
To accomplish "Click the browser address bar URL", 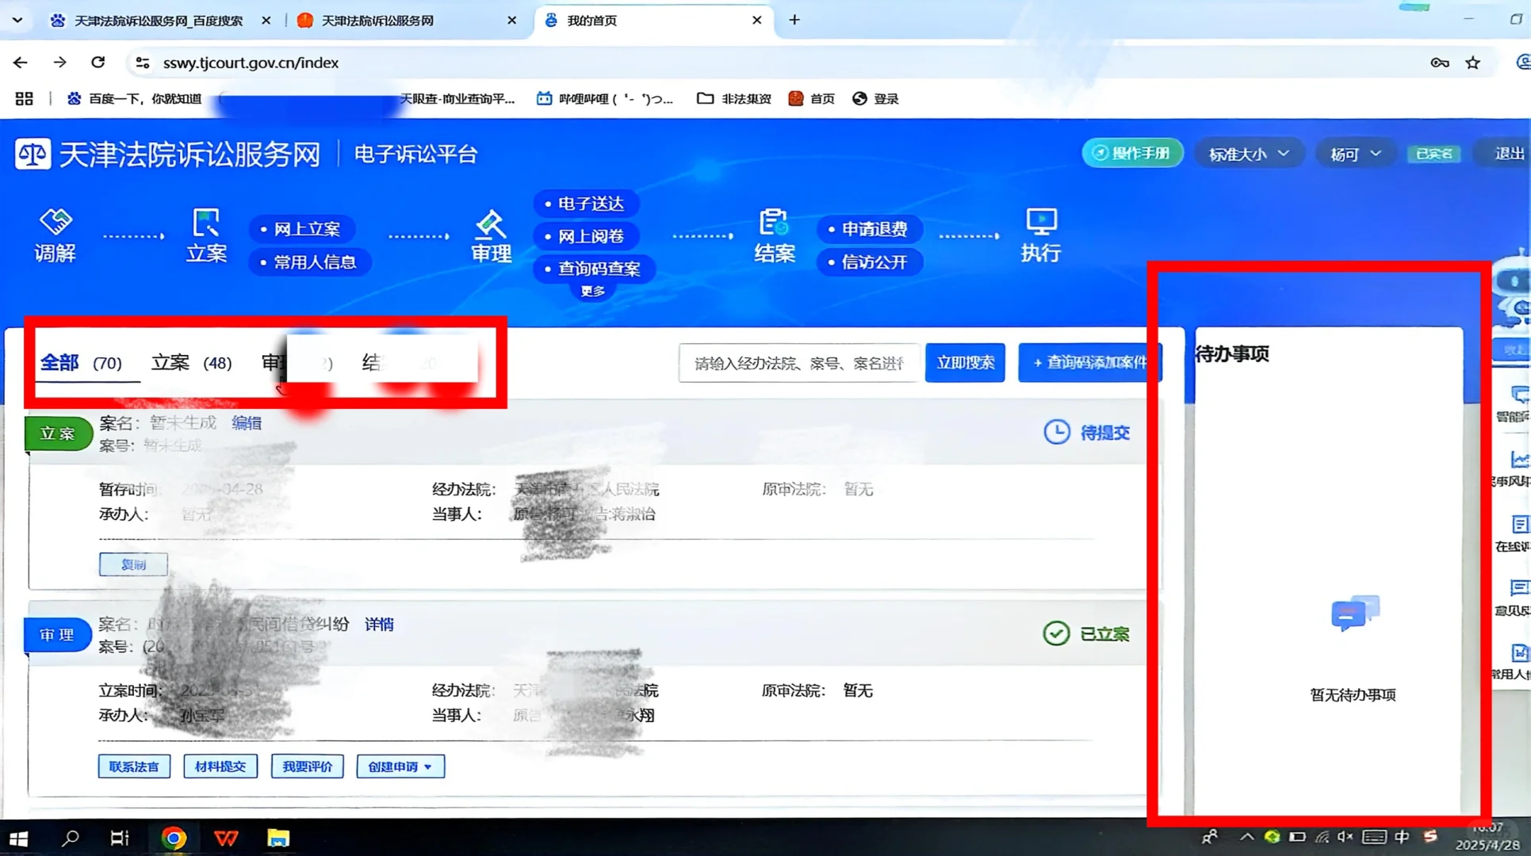I will tap(251, 63).
